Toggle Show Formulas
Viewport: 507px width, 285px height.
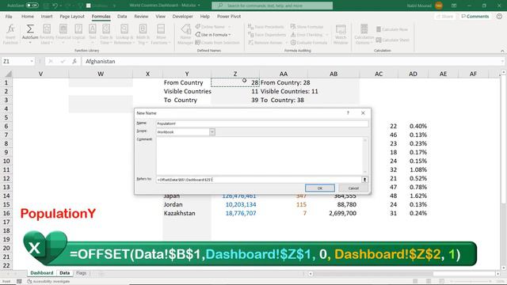pyautogui.click(x=307, y=27)
